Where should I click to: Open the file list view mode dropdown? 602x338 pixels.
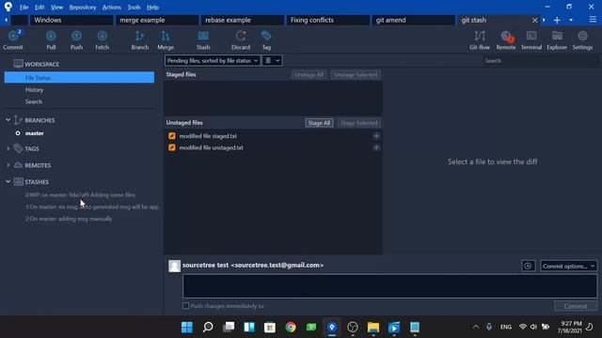tap(272, 60)
